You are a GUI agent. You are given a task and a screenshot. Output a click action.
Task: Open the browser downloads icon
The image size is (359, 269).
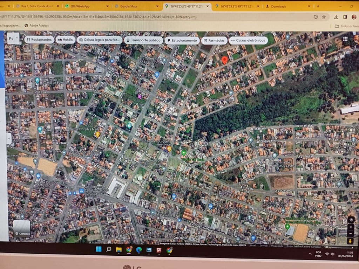tap(336, 17)
